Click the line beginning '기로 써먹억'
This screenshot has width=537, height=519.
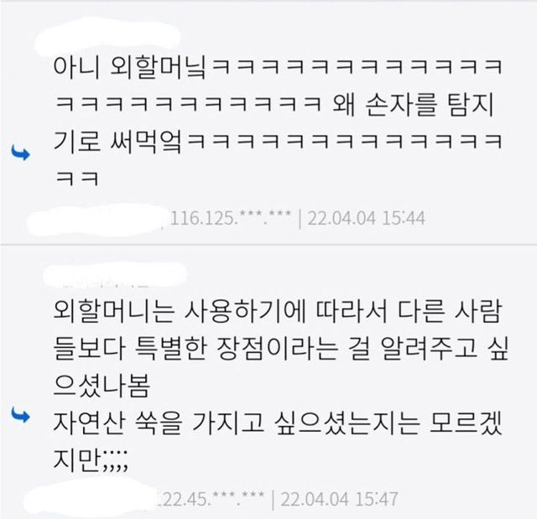(278, 142)
